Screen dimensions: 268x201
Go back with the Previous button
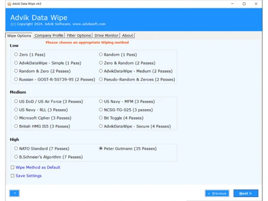[x=217, y=193]
